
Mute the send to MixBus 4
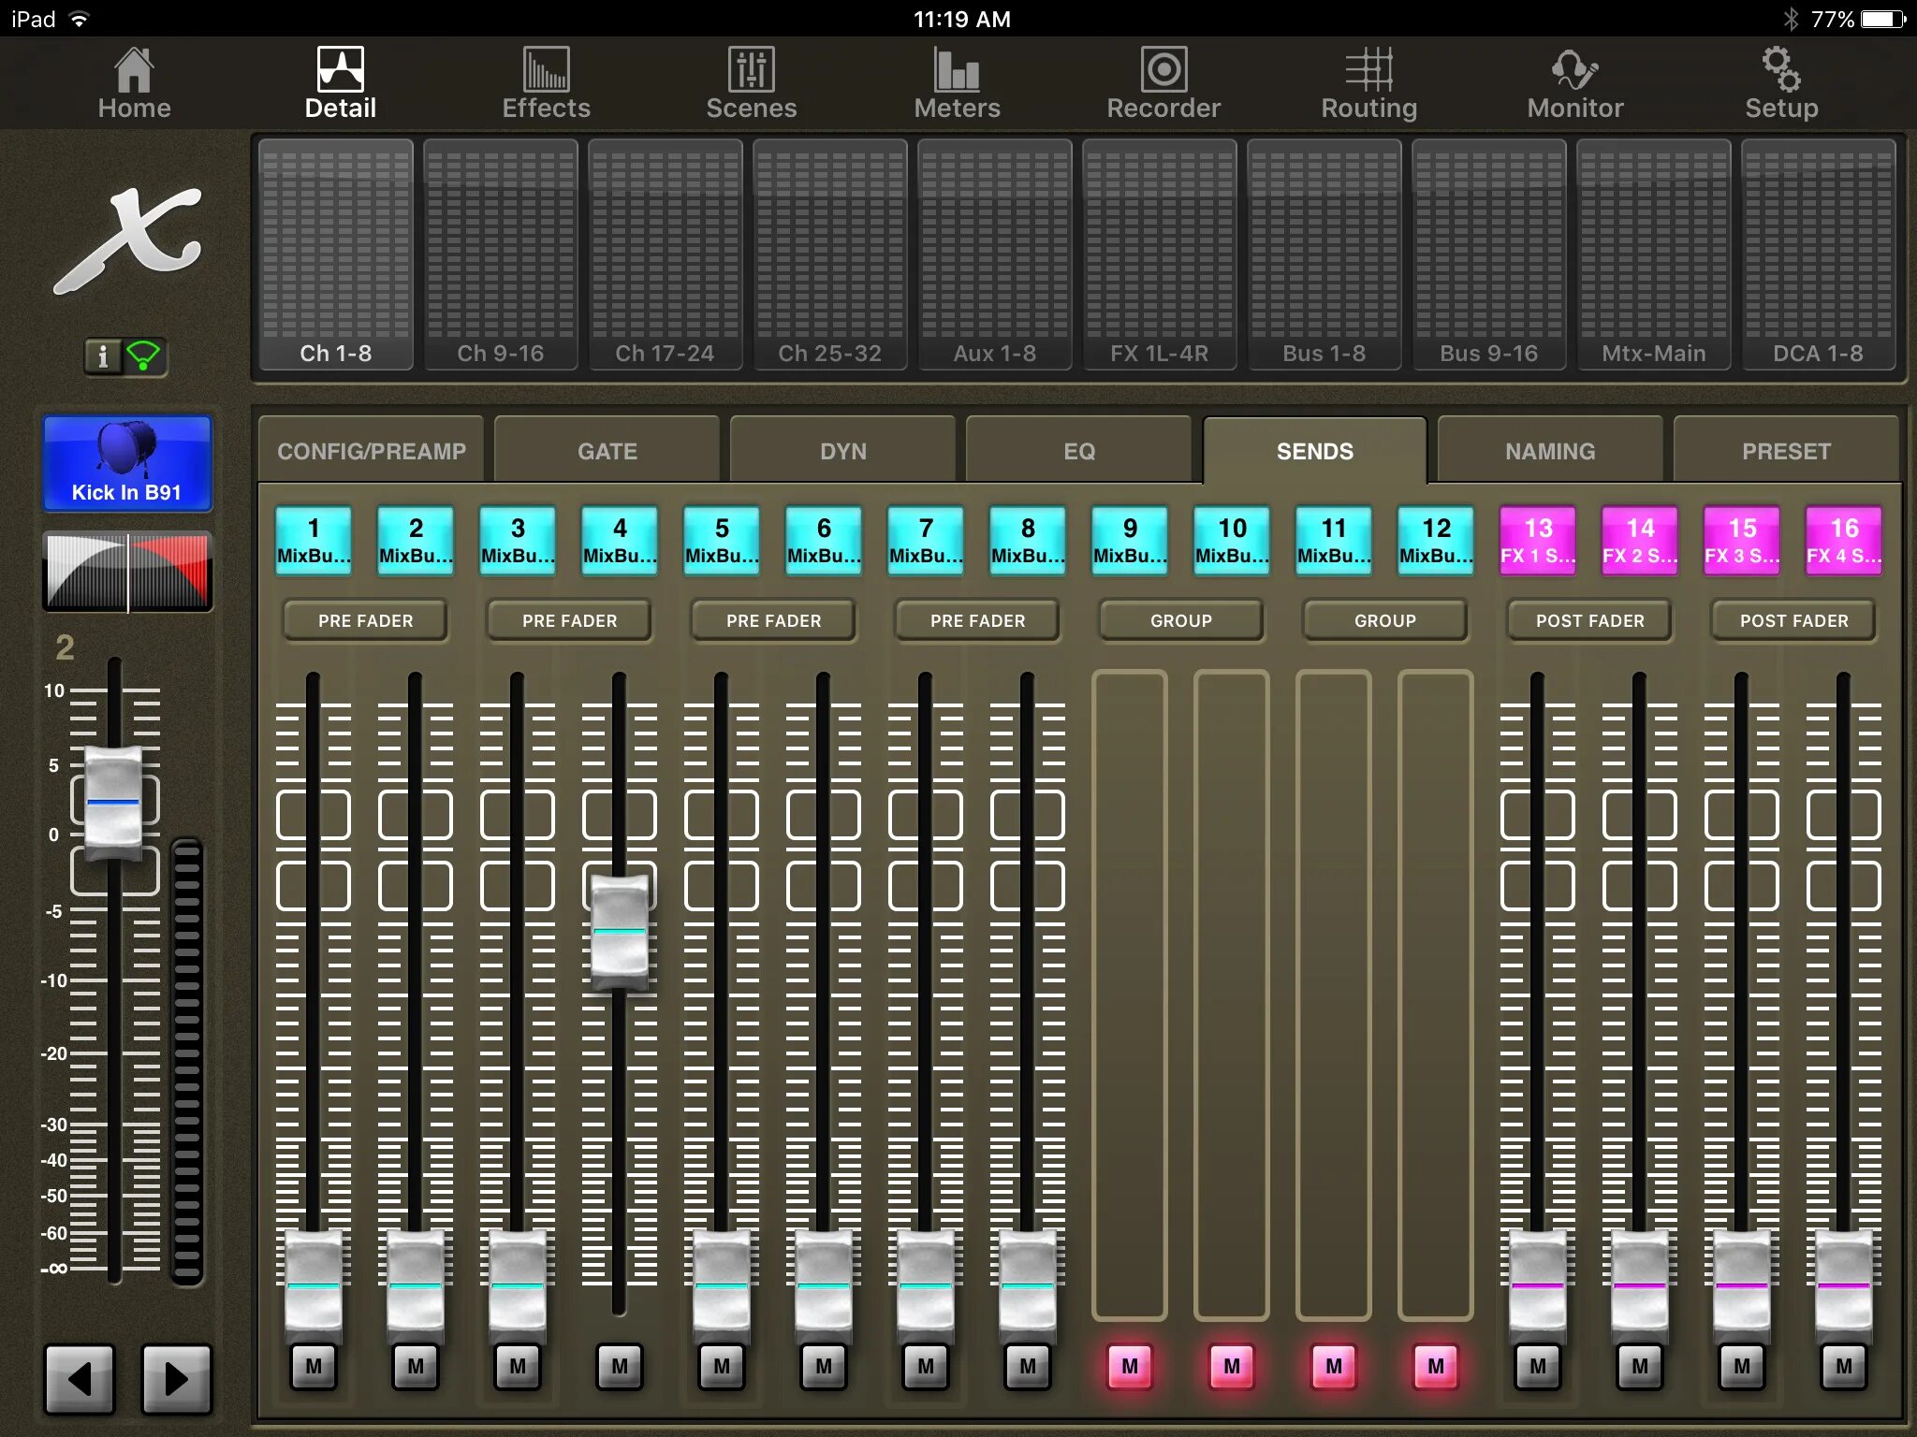pos(619,1366)
